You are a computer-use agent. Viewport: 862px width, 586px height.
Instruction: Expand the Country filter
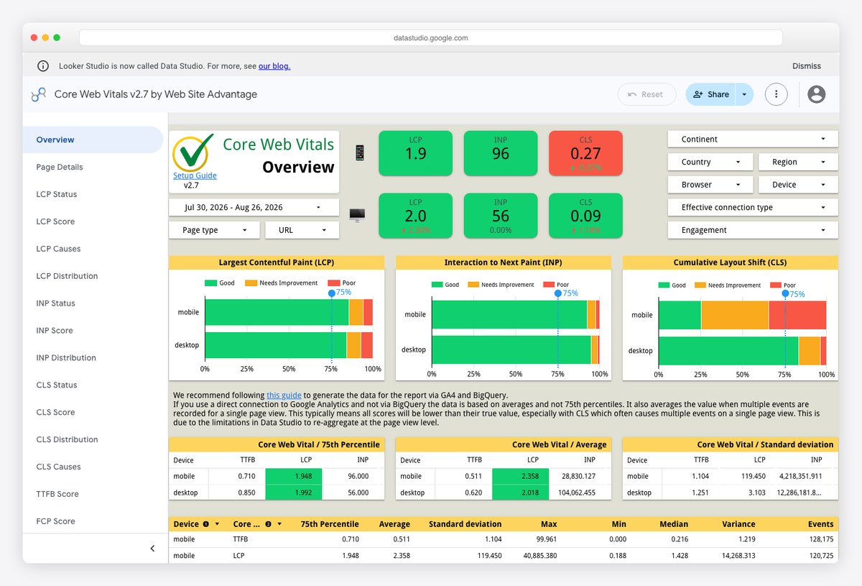point(710,162)
